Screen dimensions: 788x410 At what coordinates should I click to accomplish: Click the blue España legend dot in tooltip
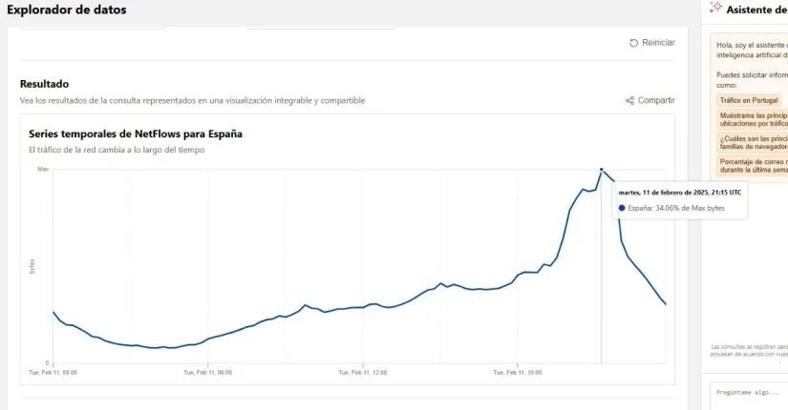click(622, 207)
